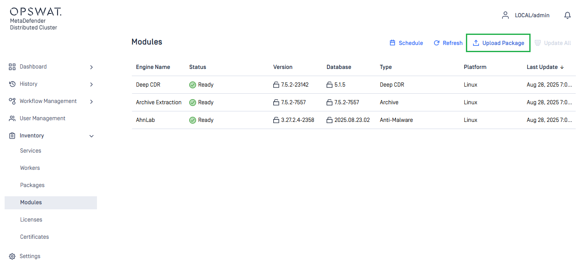Click the Database column header
Screen dimensions: 578x269
click(x=339, y=67)
